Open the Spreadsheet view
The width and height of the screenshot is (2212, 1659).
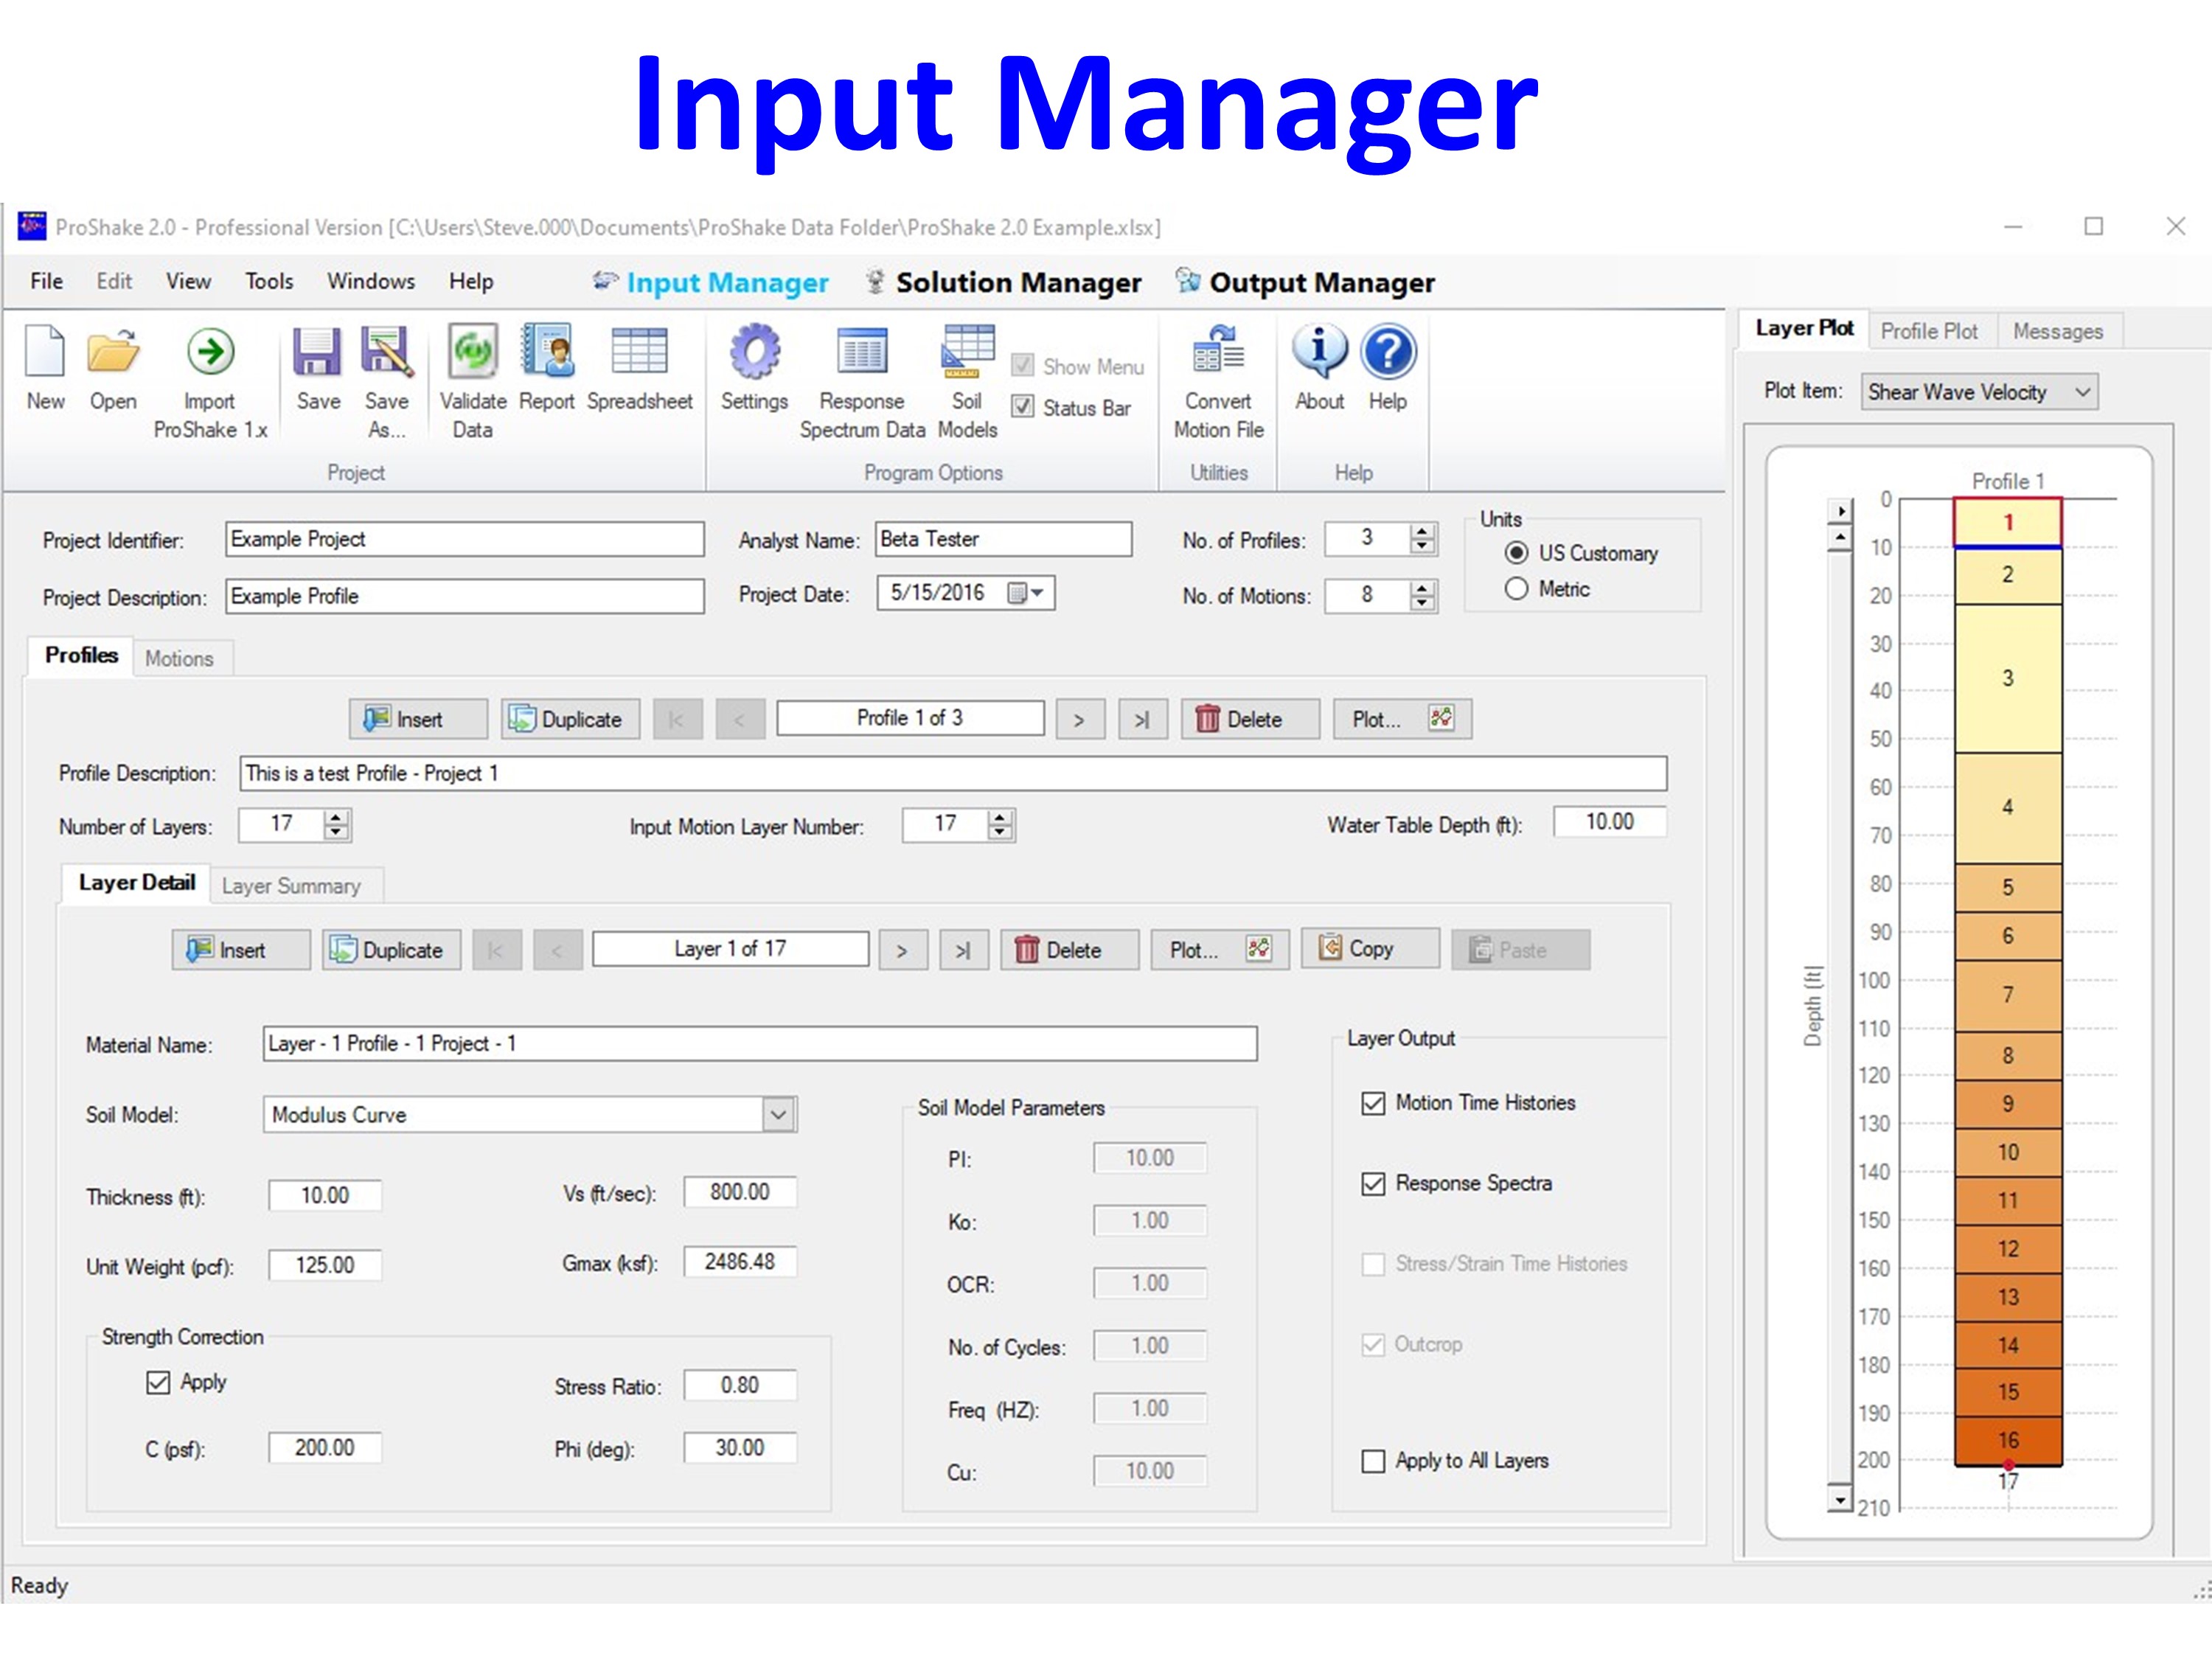pos(639,367)
